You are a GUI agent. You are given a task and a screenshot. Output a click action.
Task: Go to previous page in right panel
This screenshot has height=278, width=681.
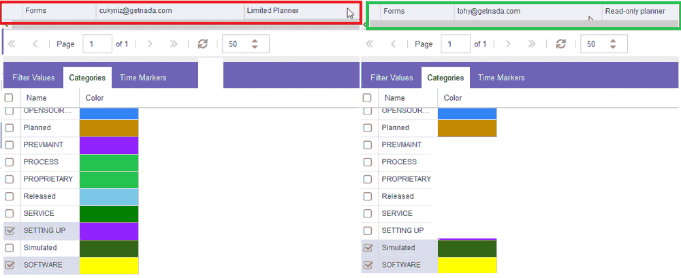point(393,44)
